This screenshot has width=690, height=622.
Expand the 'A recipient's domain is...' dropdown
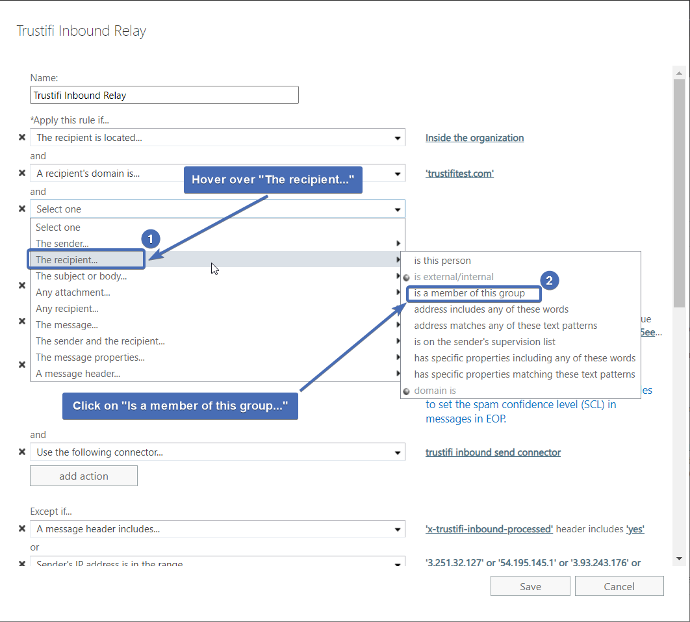(x=218, y=173)
